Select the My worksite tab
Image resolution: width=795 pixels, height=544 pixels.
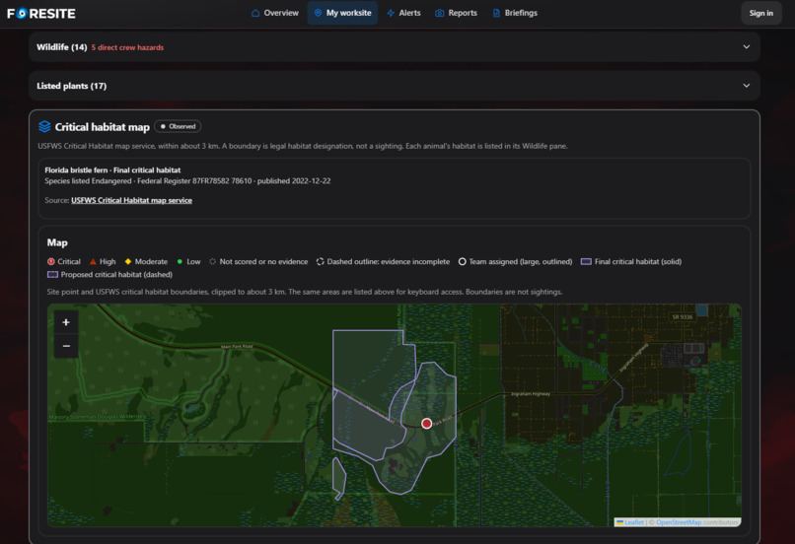pyautogui.click(x=342, y=13)
